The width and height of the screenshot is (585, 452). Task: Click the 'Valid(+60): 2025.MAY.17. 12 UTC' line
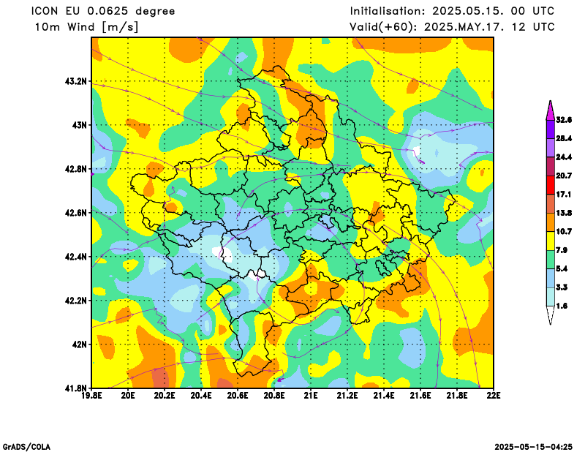(452, 27)
